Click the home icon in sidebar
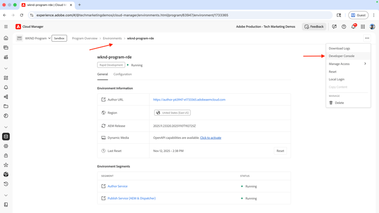Viewport: 379px width, 213px height. [6, 38]
